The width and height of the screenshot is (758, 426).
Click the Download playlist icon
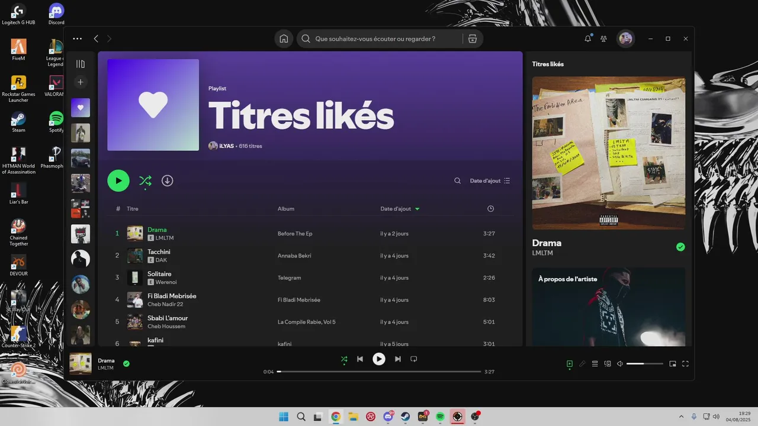pos(168,180)
